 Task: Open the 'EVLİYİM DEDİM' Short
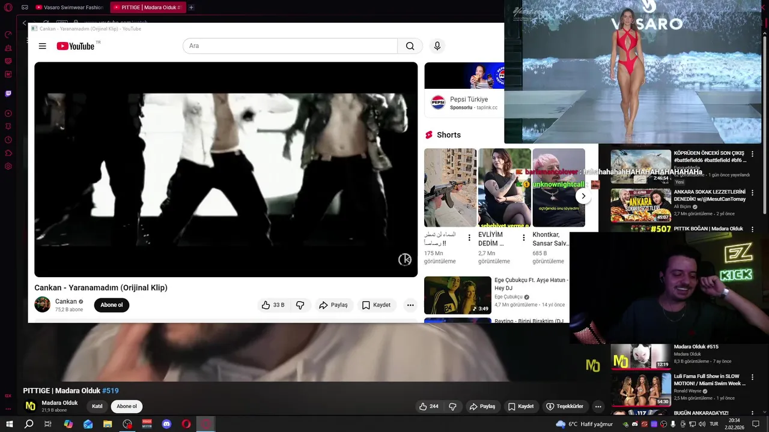click(x=504, y=188)
